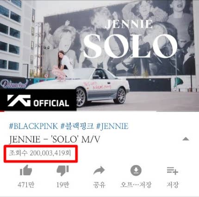Viewport: 199px width, 197px height.
Task: Open the #JENNIE hashtag
Action: [x=112, y=126]
